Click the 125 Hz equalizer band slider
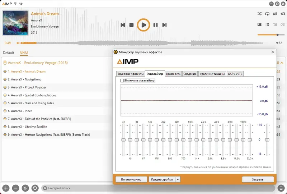287x194 pixels. point(150,140)
